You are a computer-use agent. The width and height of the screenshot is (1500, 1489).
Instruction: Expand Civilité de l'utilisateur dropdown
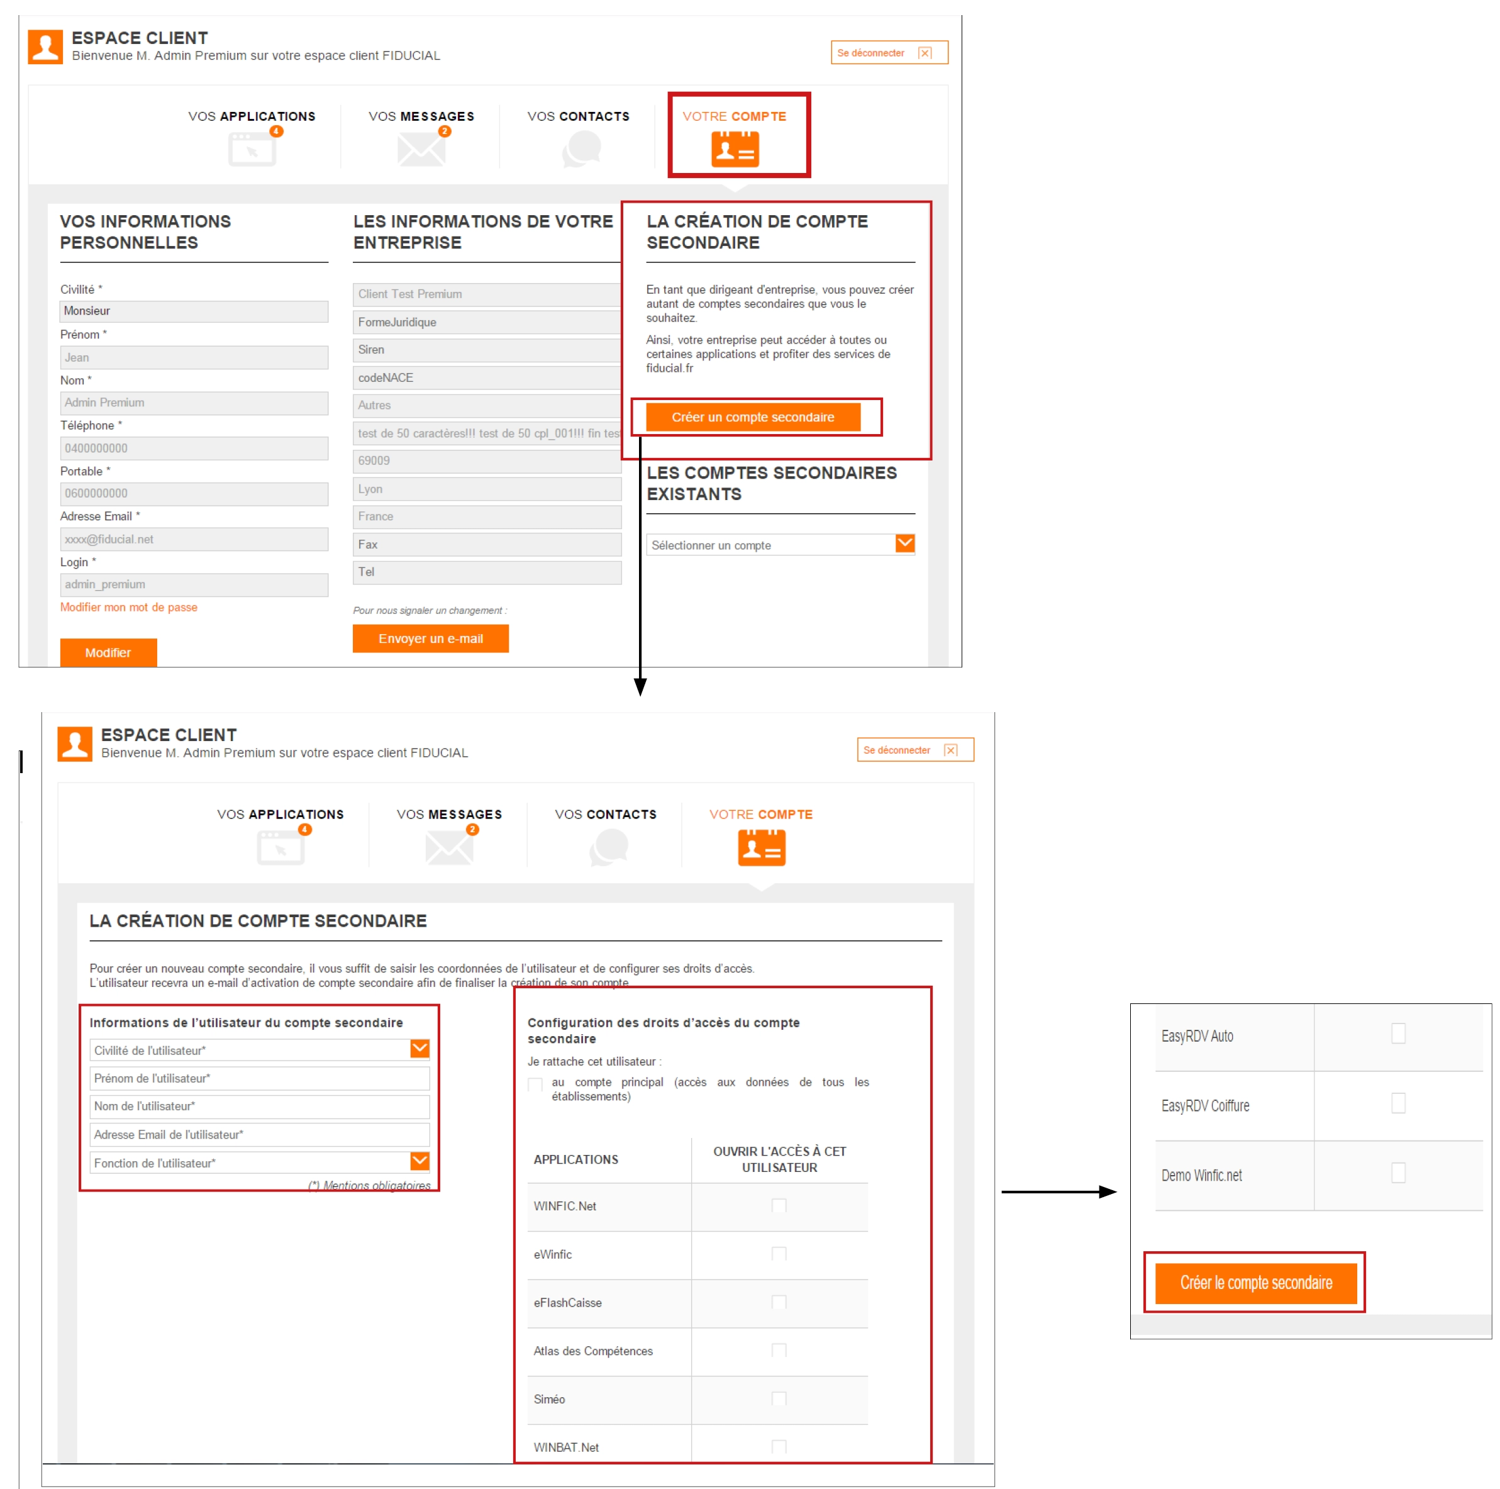[419, 1049]
